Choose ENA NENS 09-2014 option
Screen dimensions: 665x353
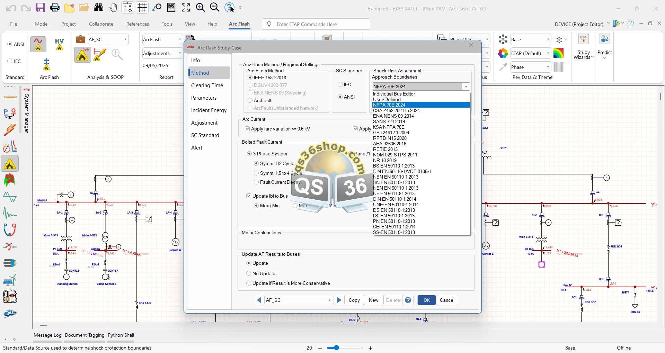(421, 116)
